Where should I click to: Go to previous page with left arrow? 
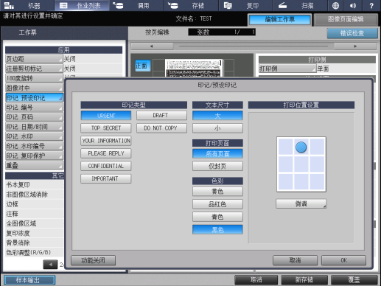[x=152, y=46]
